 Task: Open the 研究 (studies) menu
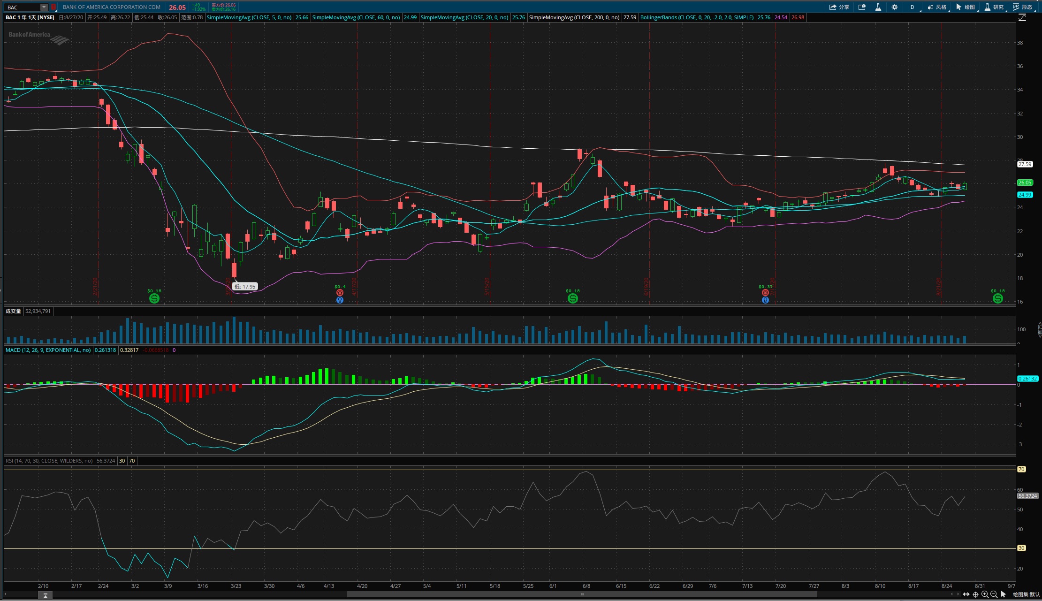pos(995,7)
